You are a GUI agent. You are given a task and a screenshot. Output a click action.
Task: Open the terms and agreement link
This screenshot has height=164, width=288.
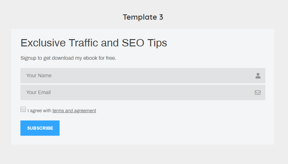pos(74,111)
